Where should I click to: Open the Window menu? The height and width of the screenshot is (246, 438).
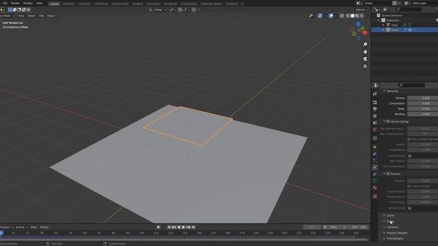pyautogui.click(x=27, y=3)
